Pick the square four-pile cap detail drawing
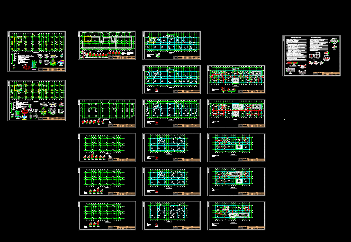The image size is (351, 242). click(52, 111)
